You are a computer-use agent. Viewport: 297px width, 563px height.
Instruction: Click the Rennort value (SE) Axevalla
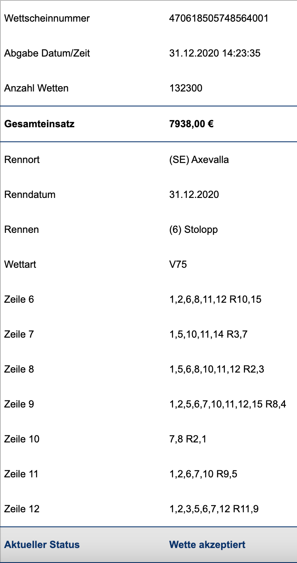[199, 160]
